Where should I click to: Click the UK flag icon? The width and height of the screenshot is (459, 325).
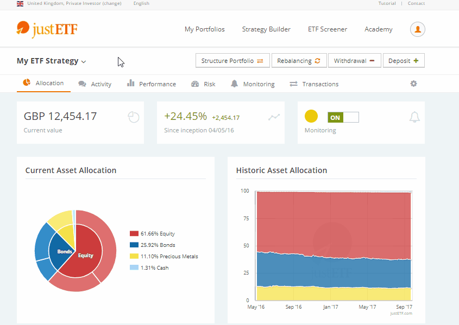coord(20,3)
